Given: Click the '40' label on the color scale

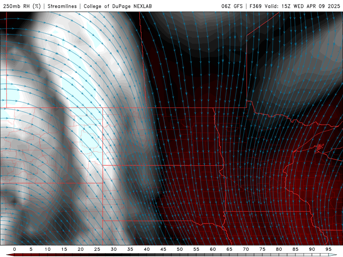Looking at the screenshot, I should tap(147, 249).
